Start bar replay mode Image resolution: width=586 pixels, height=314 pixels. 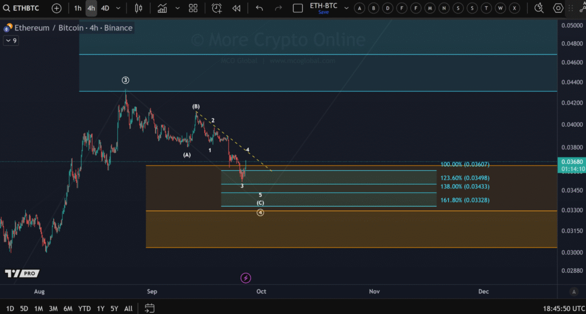coord(236,8)
